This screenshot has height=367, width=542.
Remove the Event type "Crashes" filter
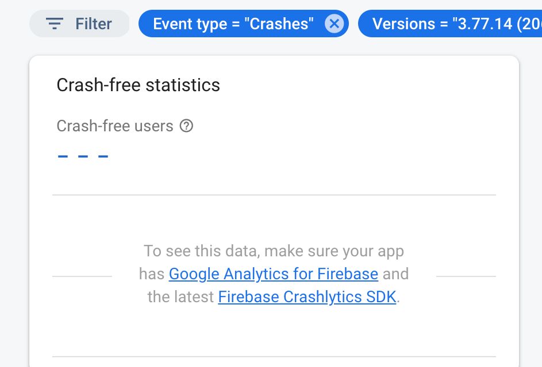point(334,24)
